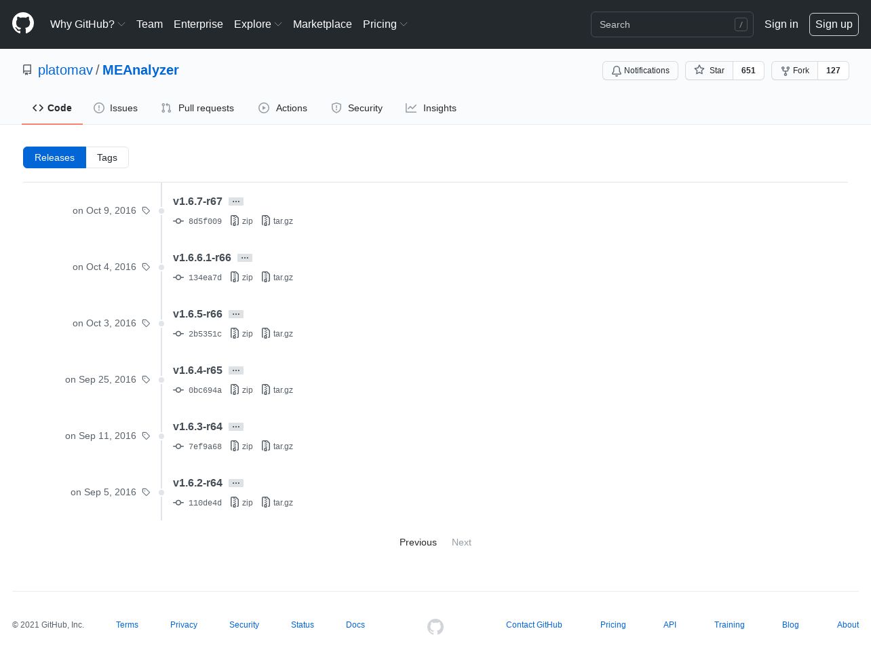
Task: Download zip for v1.6.7-r67
Action: 241,221
